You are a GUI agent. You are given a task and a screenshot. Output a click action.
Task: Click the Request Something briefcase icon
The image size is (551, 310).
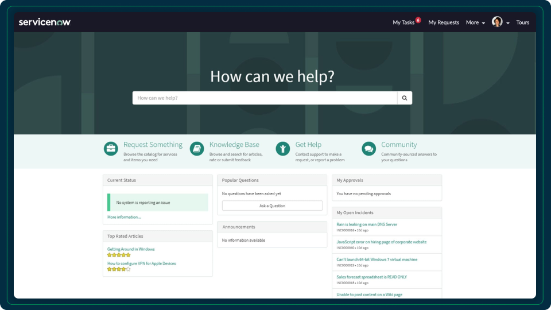[111, 149]
